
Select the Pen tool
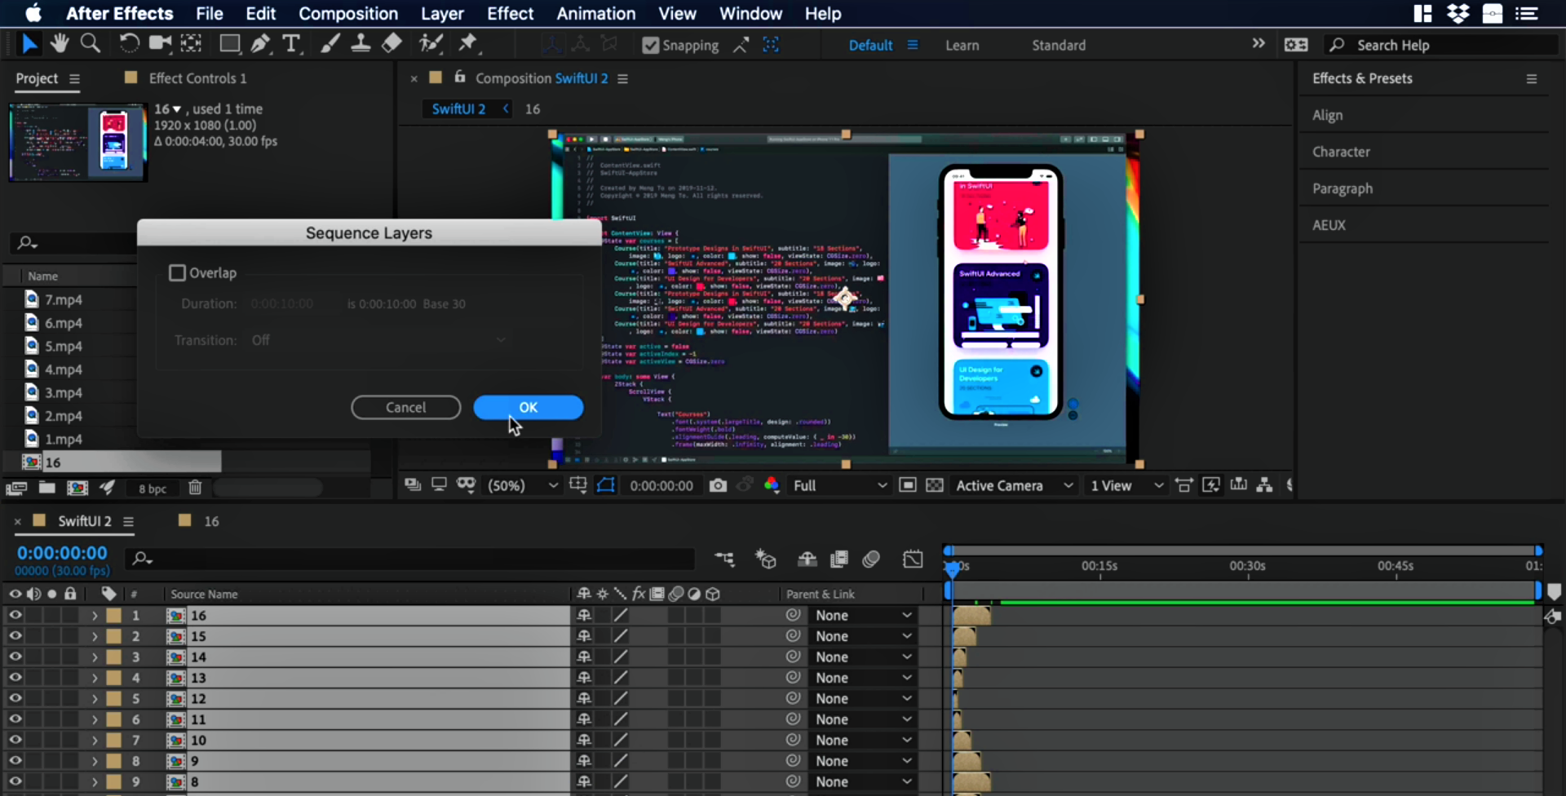(x=260, y=44)
